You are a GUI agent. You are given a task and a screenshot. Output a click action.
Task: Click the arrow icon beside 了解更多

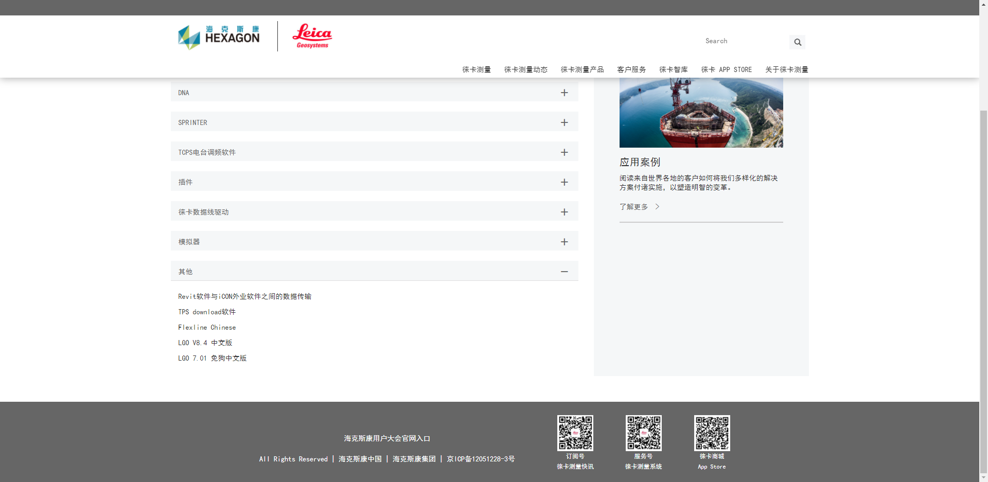click(x=657, y=206)
